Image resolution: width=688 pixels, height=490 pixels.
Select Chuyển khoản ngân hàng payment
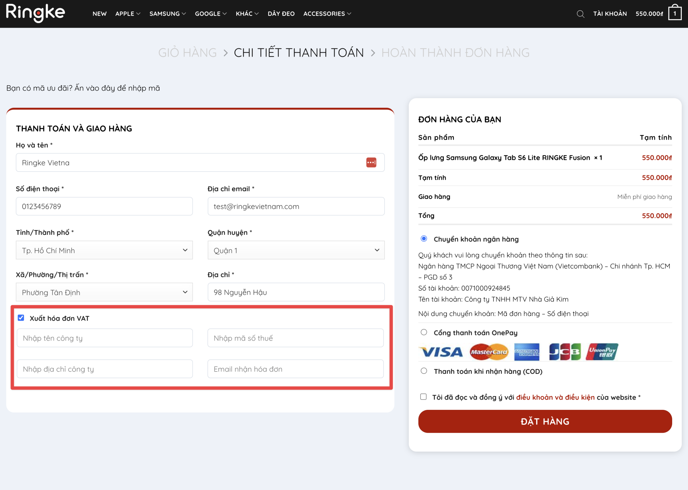pos(424,239)
